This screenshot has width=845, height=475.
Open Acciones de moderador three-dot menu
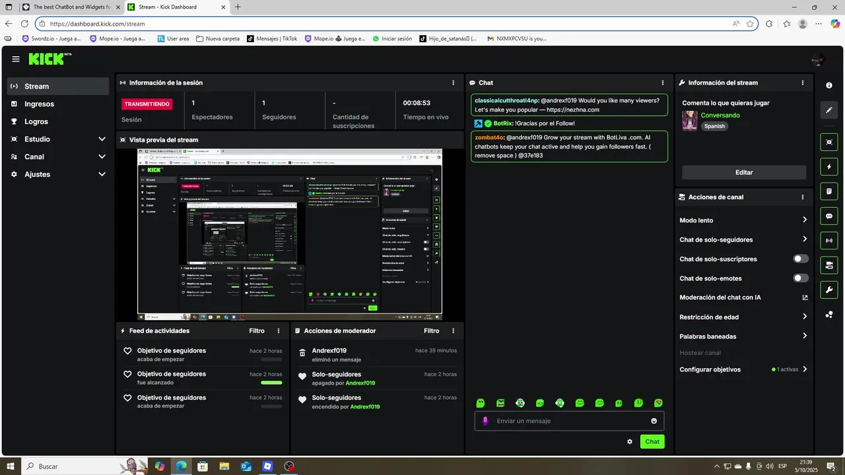tap(453, 331)
